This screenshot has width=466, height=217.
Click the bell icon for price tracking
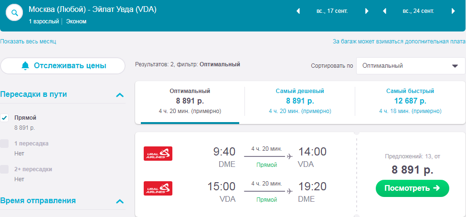pyautogui.click(x=26, y=66)
